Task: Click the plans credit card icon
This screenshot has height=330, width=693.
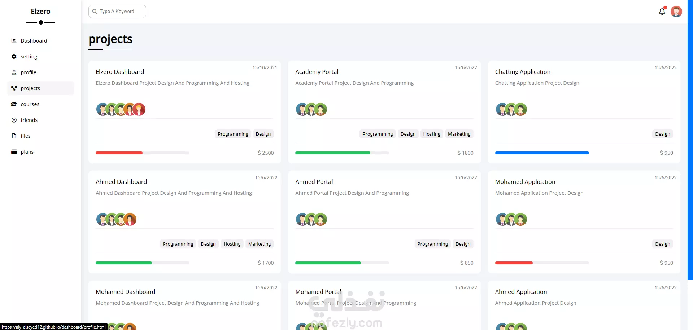Action: pos(14,152)
